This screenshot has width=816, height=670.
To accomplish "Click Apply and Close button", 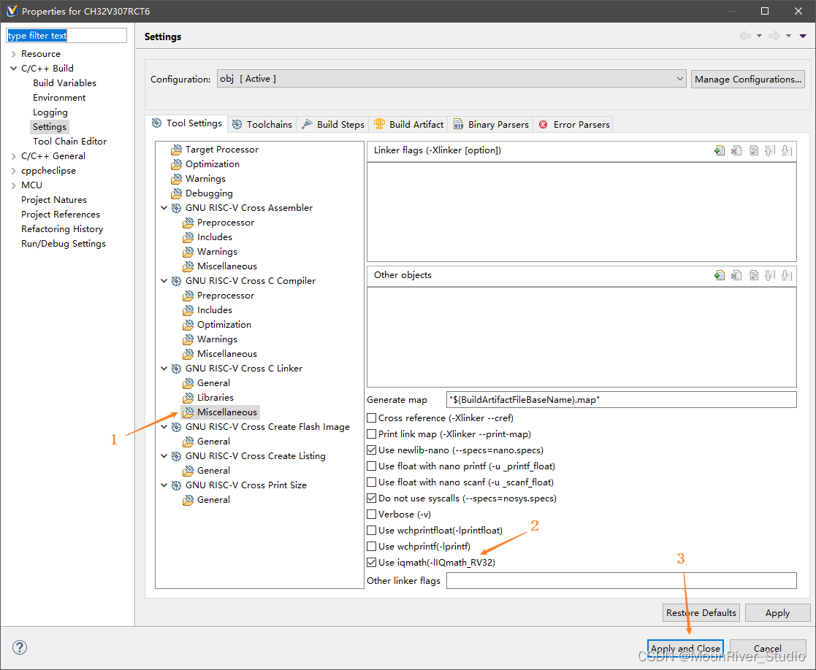I will (x=685, y=648).
